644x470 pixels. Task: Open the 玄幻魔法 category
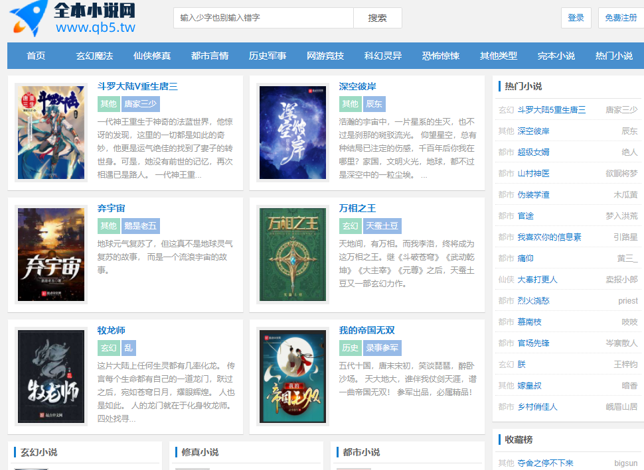coord(94,56)
